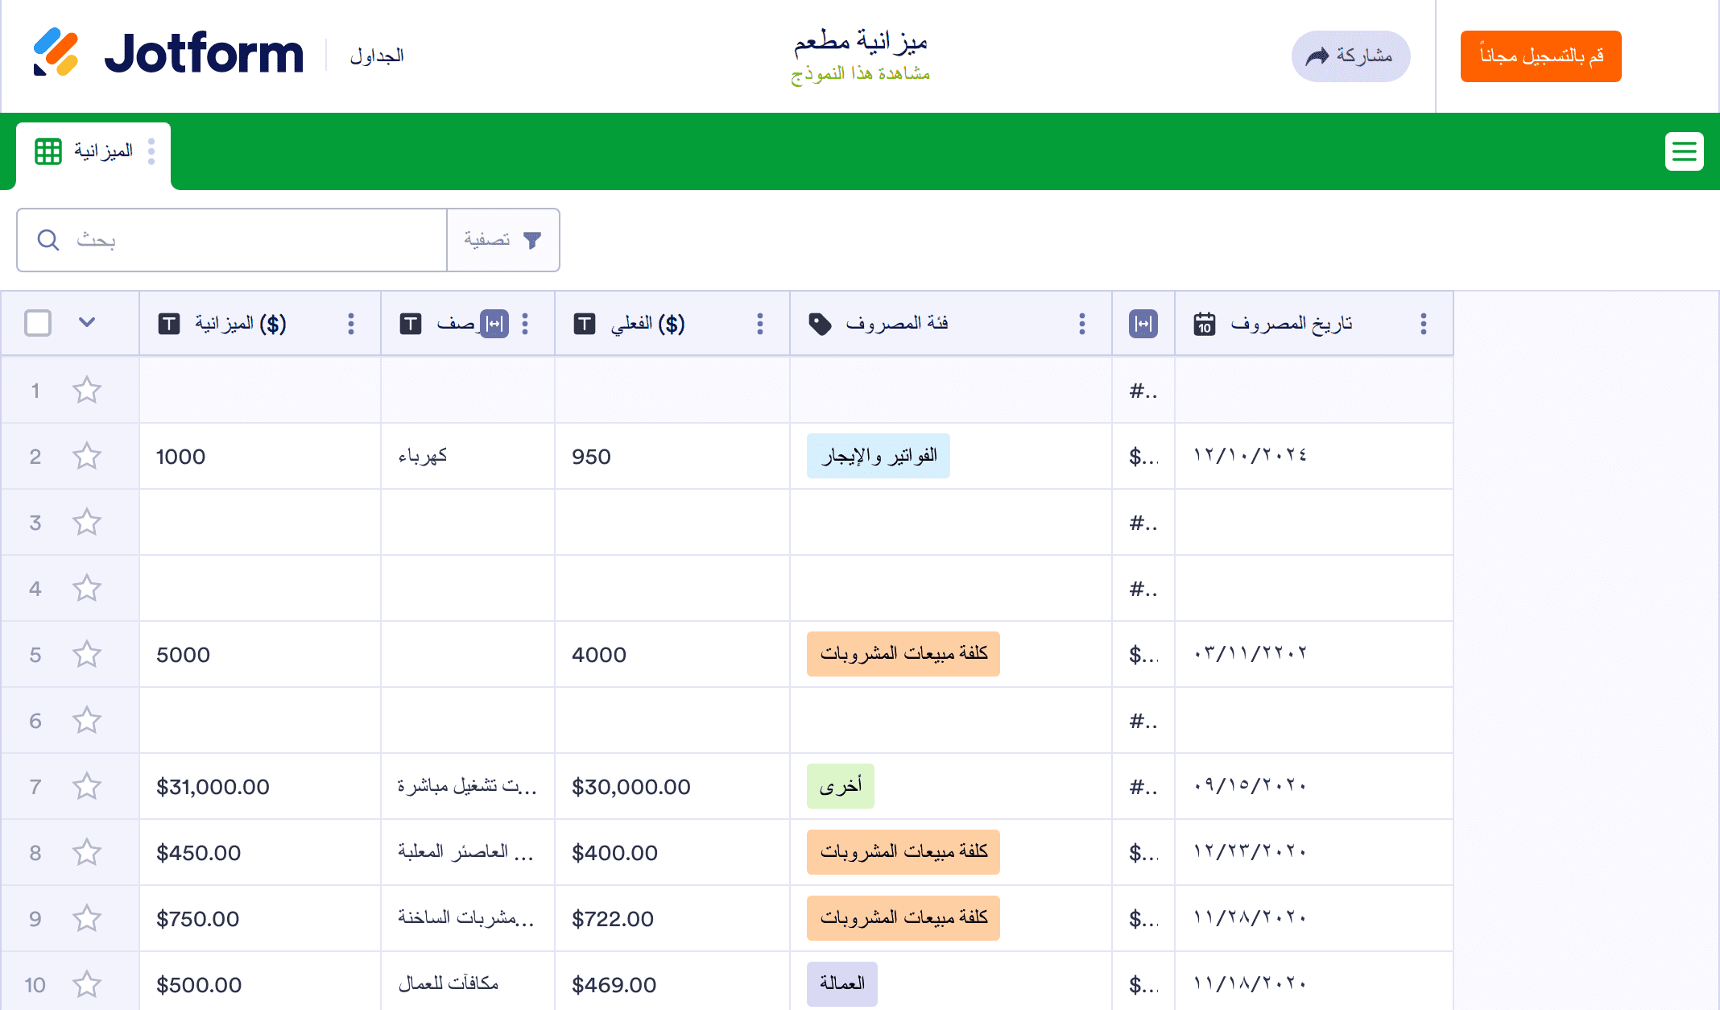Expand the collapsed column before expense date
The width and height of the screenshot is (1720, 1010).
[x=1143, y=324]
